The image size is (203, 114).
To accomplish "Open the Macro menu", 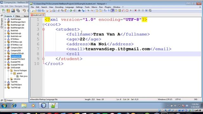I will tap(94, 7).
